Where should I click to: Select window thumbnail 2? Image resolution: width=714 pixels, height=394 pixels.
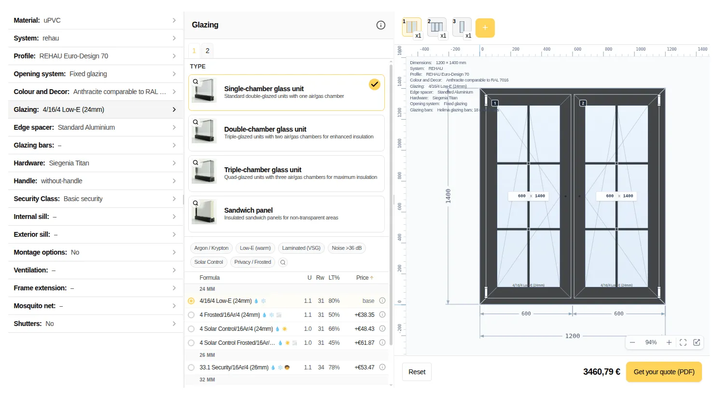point(437,27)
